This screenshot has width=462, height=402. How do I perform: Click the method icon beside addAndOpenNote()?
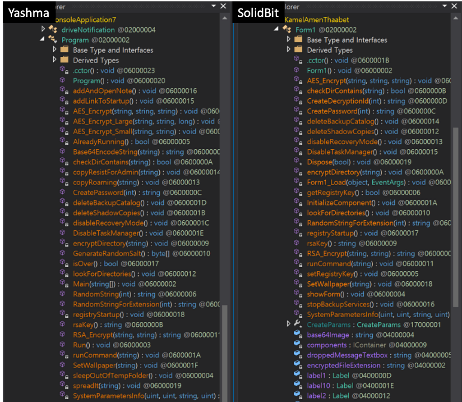click(x=64, y=90)
